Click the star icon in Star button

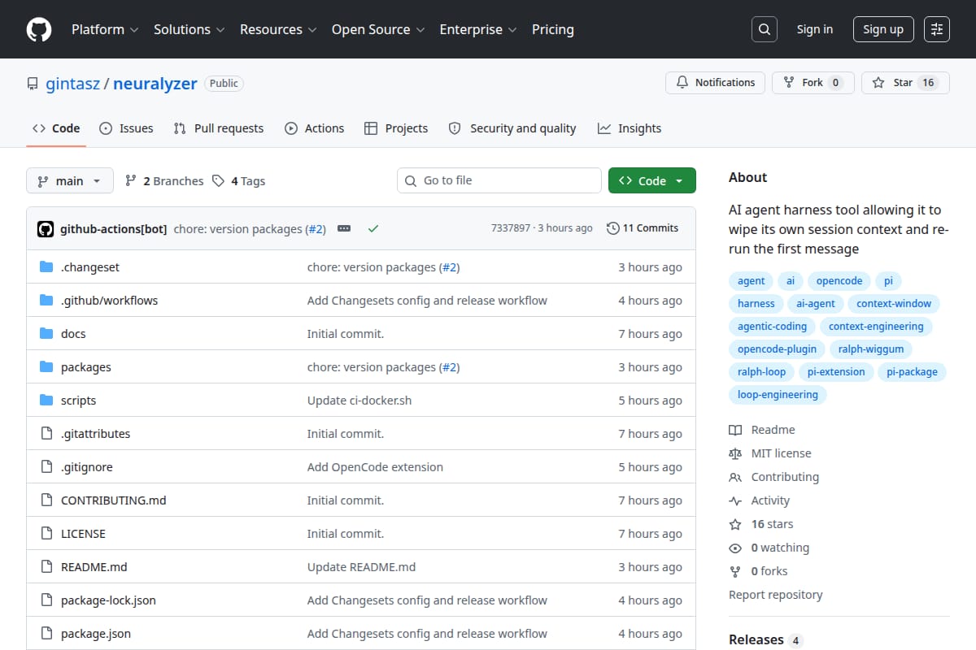coord(878,82)
